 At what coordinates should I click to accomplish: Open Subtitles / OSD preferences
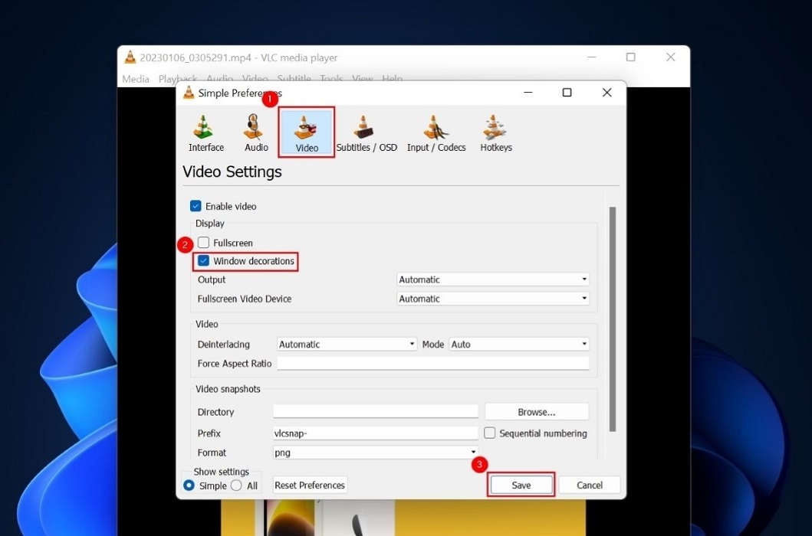pyautogui.click(x=367, y=132)
